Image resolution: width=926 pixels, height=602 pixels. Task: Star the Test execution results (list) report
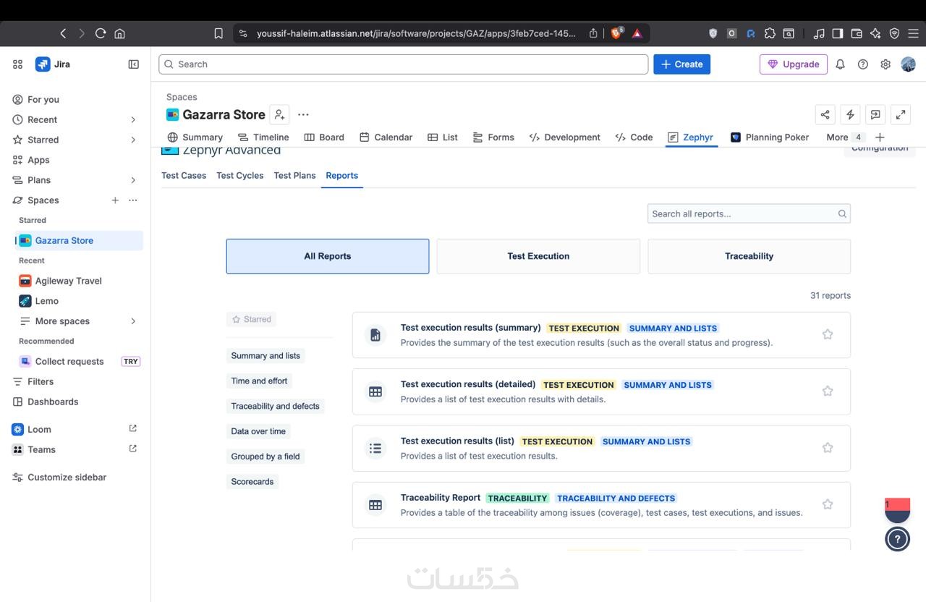[828, 448]
